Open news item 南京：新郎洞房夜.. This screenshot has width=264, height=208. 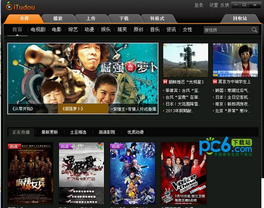point(232,104)
